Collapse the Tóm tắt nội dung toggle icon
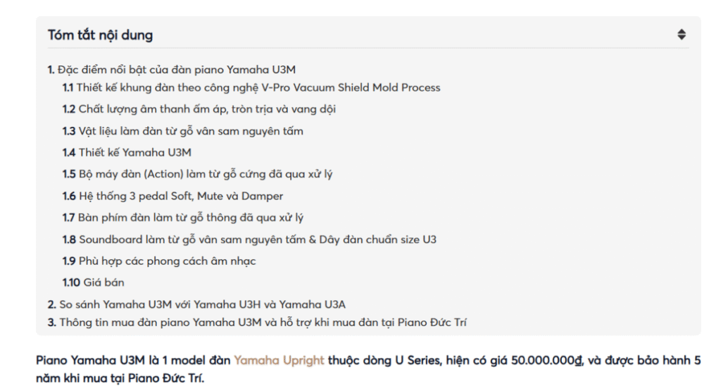Viewport: 721px width, 391px height. 681,35
